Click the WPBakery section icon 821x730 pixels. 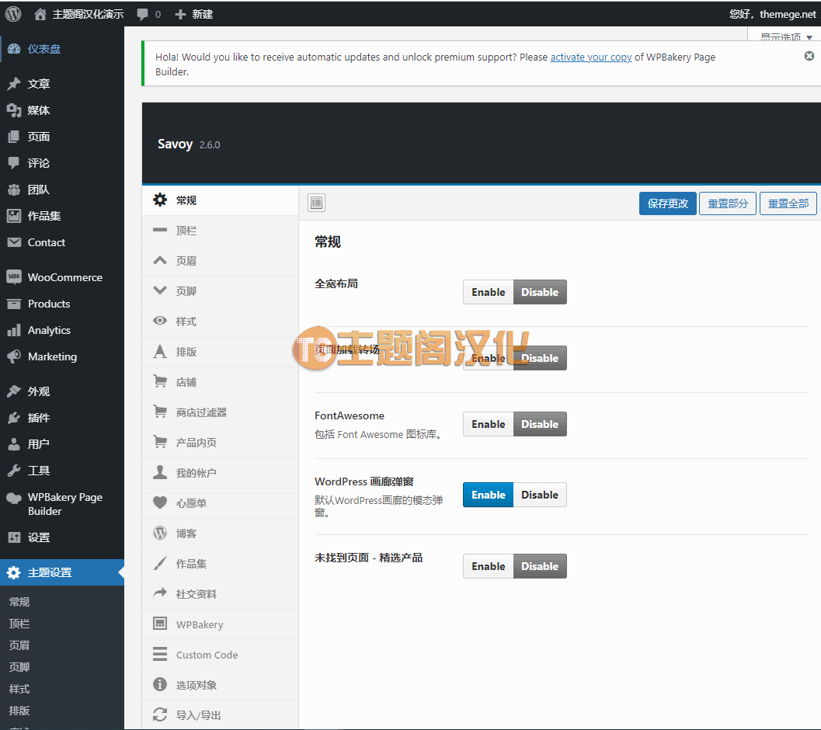pyautogui.click(x=160, y=624)
